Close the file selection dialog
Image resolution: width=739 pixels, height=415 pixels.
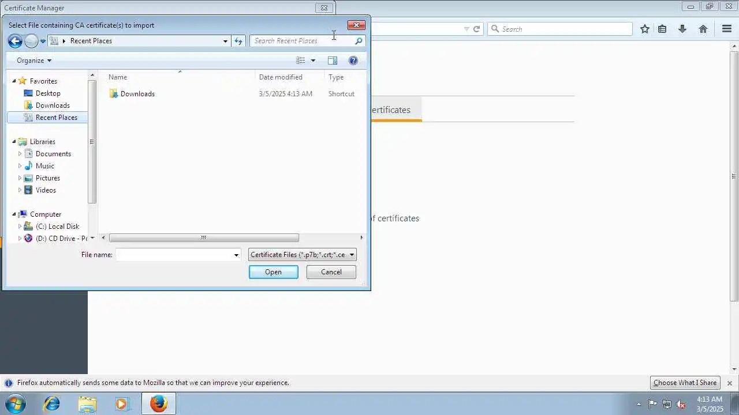click(x=356, y=25)
